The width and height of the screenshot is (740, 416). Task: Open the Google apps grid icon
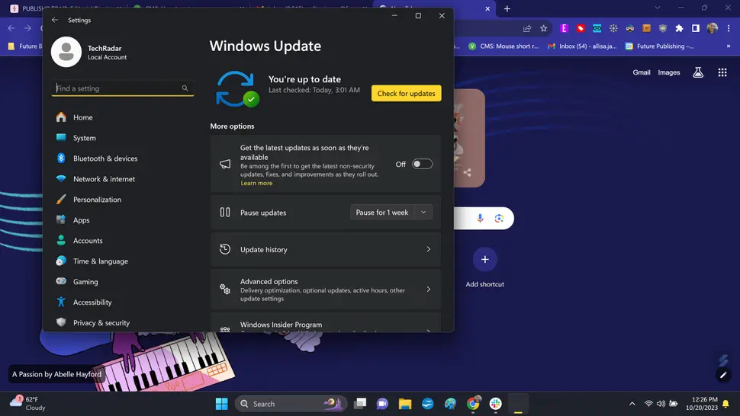click(722, 72)
